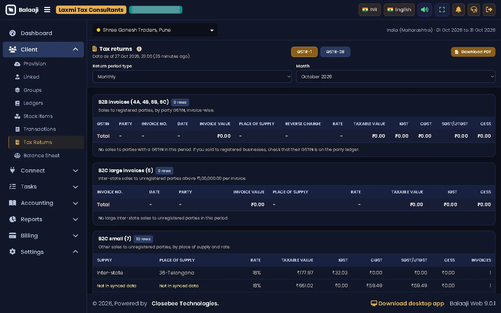Open the Transactions submenu item
This screenshot has height=313, width=501.
coord(46,129)
